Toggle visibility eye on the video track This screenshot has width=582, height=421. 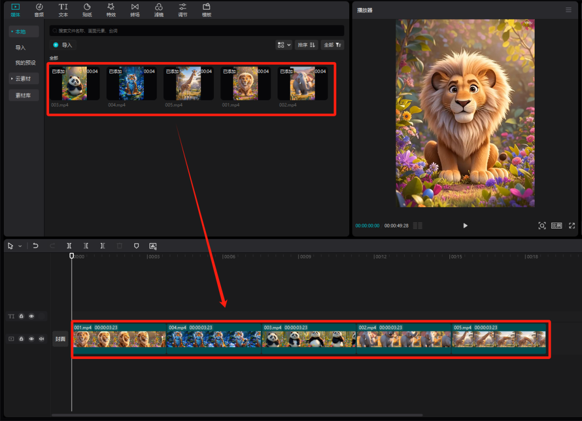tap(31, 339)
